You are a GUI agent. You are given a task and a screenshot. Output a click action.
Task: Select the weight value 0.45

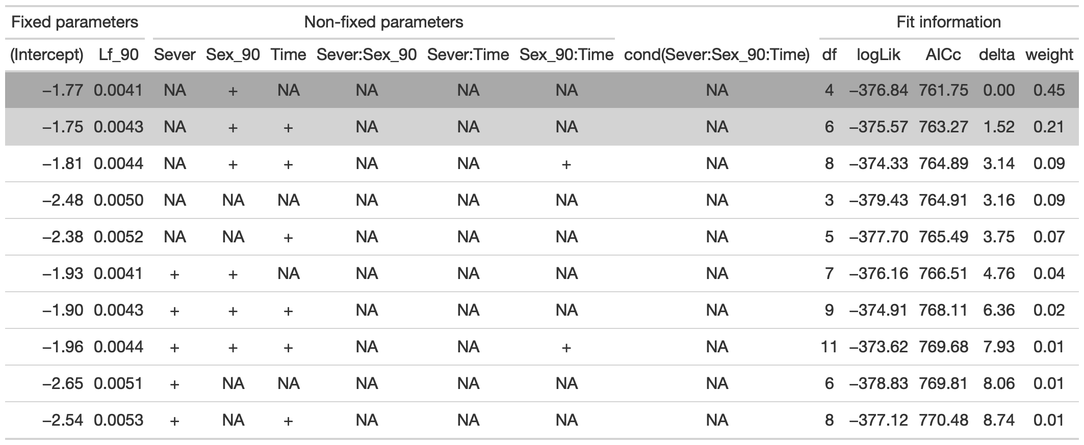pyautogui.click(x=1049, y=90)
